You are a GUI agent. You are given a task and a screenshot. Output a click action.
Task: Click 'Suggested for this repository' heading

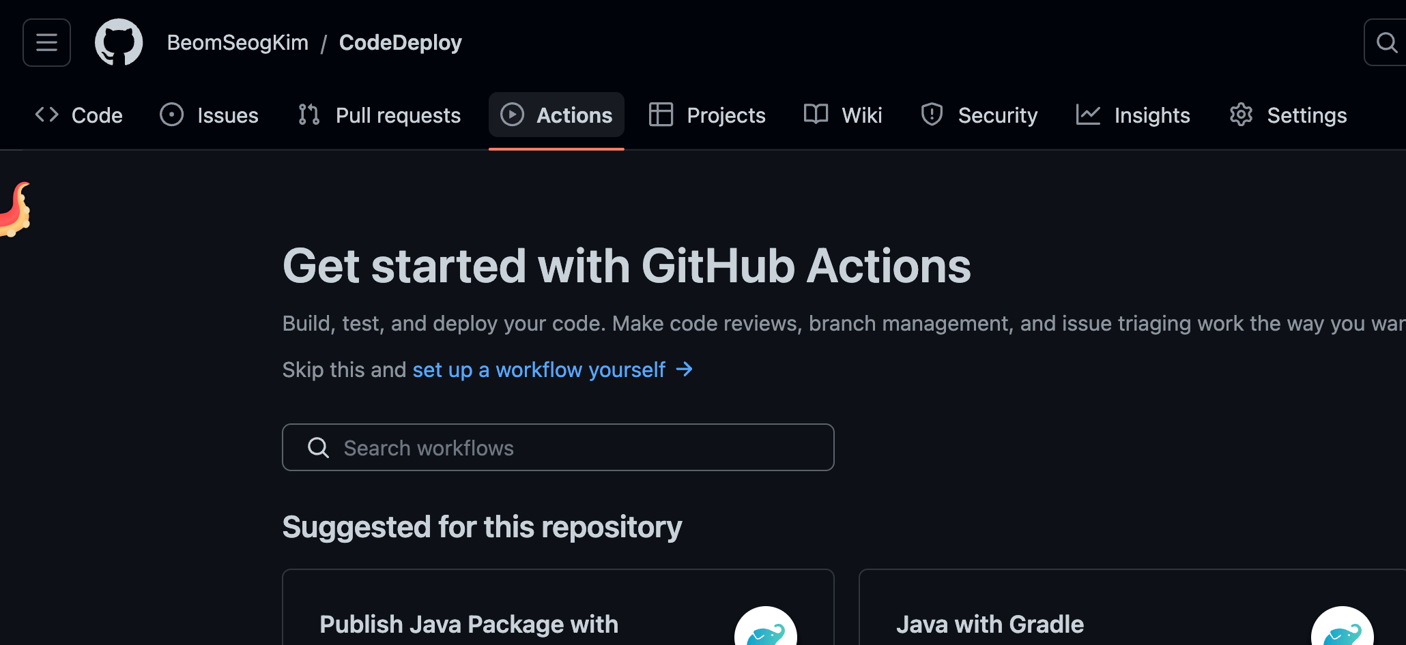tap(482, 527)
